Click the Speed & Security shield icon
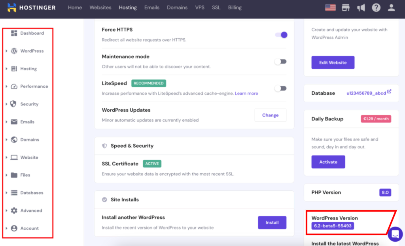The image size is (405, 246). pos(104,146)
